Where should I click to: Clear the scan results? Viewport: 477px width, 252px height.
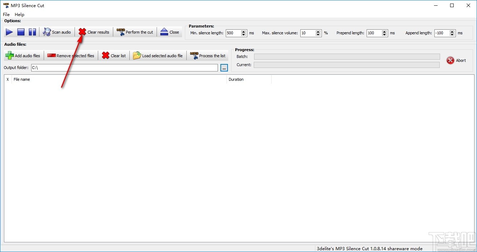(x=94, y=32)
